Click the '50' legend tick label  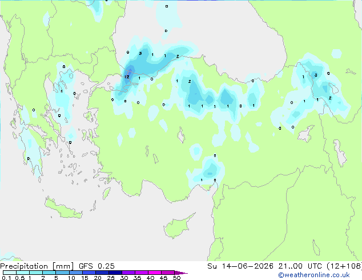(176, 278)
